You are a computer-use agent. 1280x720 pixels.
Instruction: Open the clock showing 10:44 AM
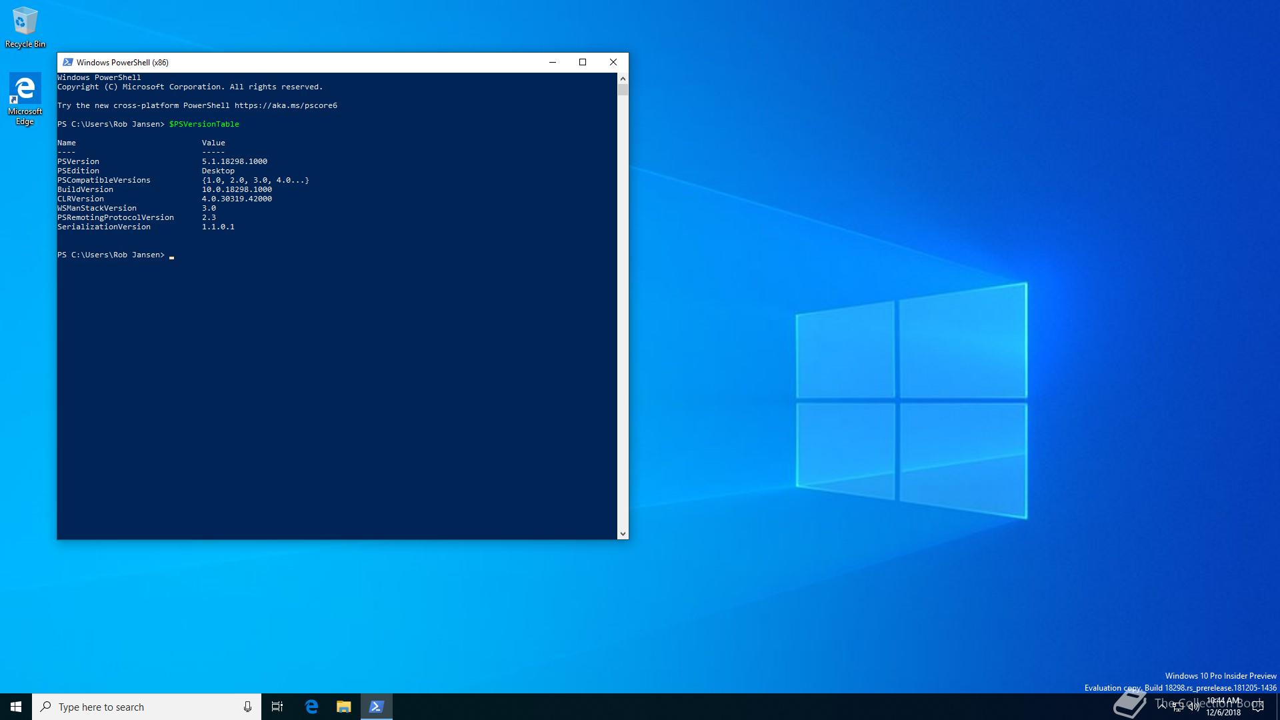[1223, 707]
